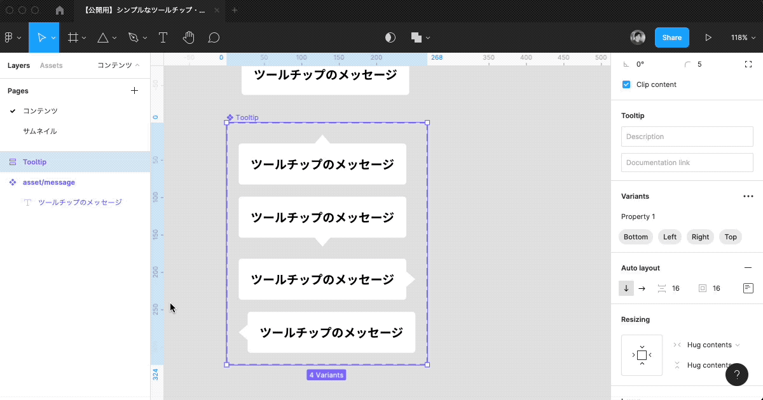Select the Pen tool
The height and width of the screenshot is (400, 763).
coord(133,37)
